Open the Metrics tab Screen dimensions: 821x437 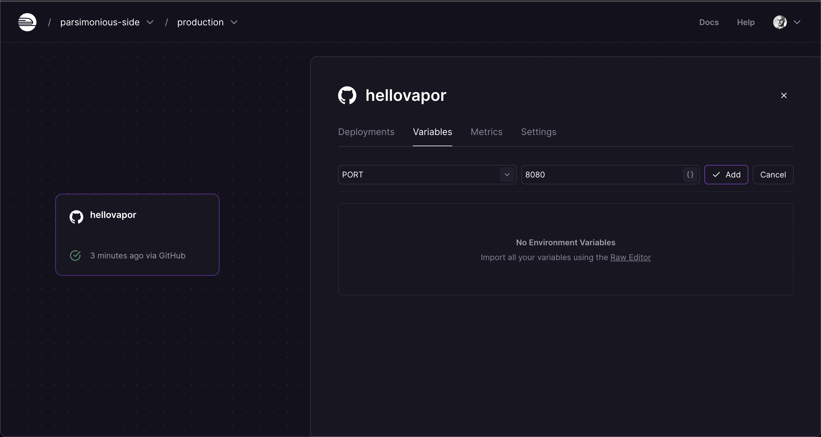click(486, 132)
